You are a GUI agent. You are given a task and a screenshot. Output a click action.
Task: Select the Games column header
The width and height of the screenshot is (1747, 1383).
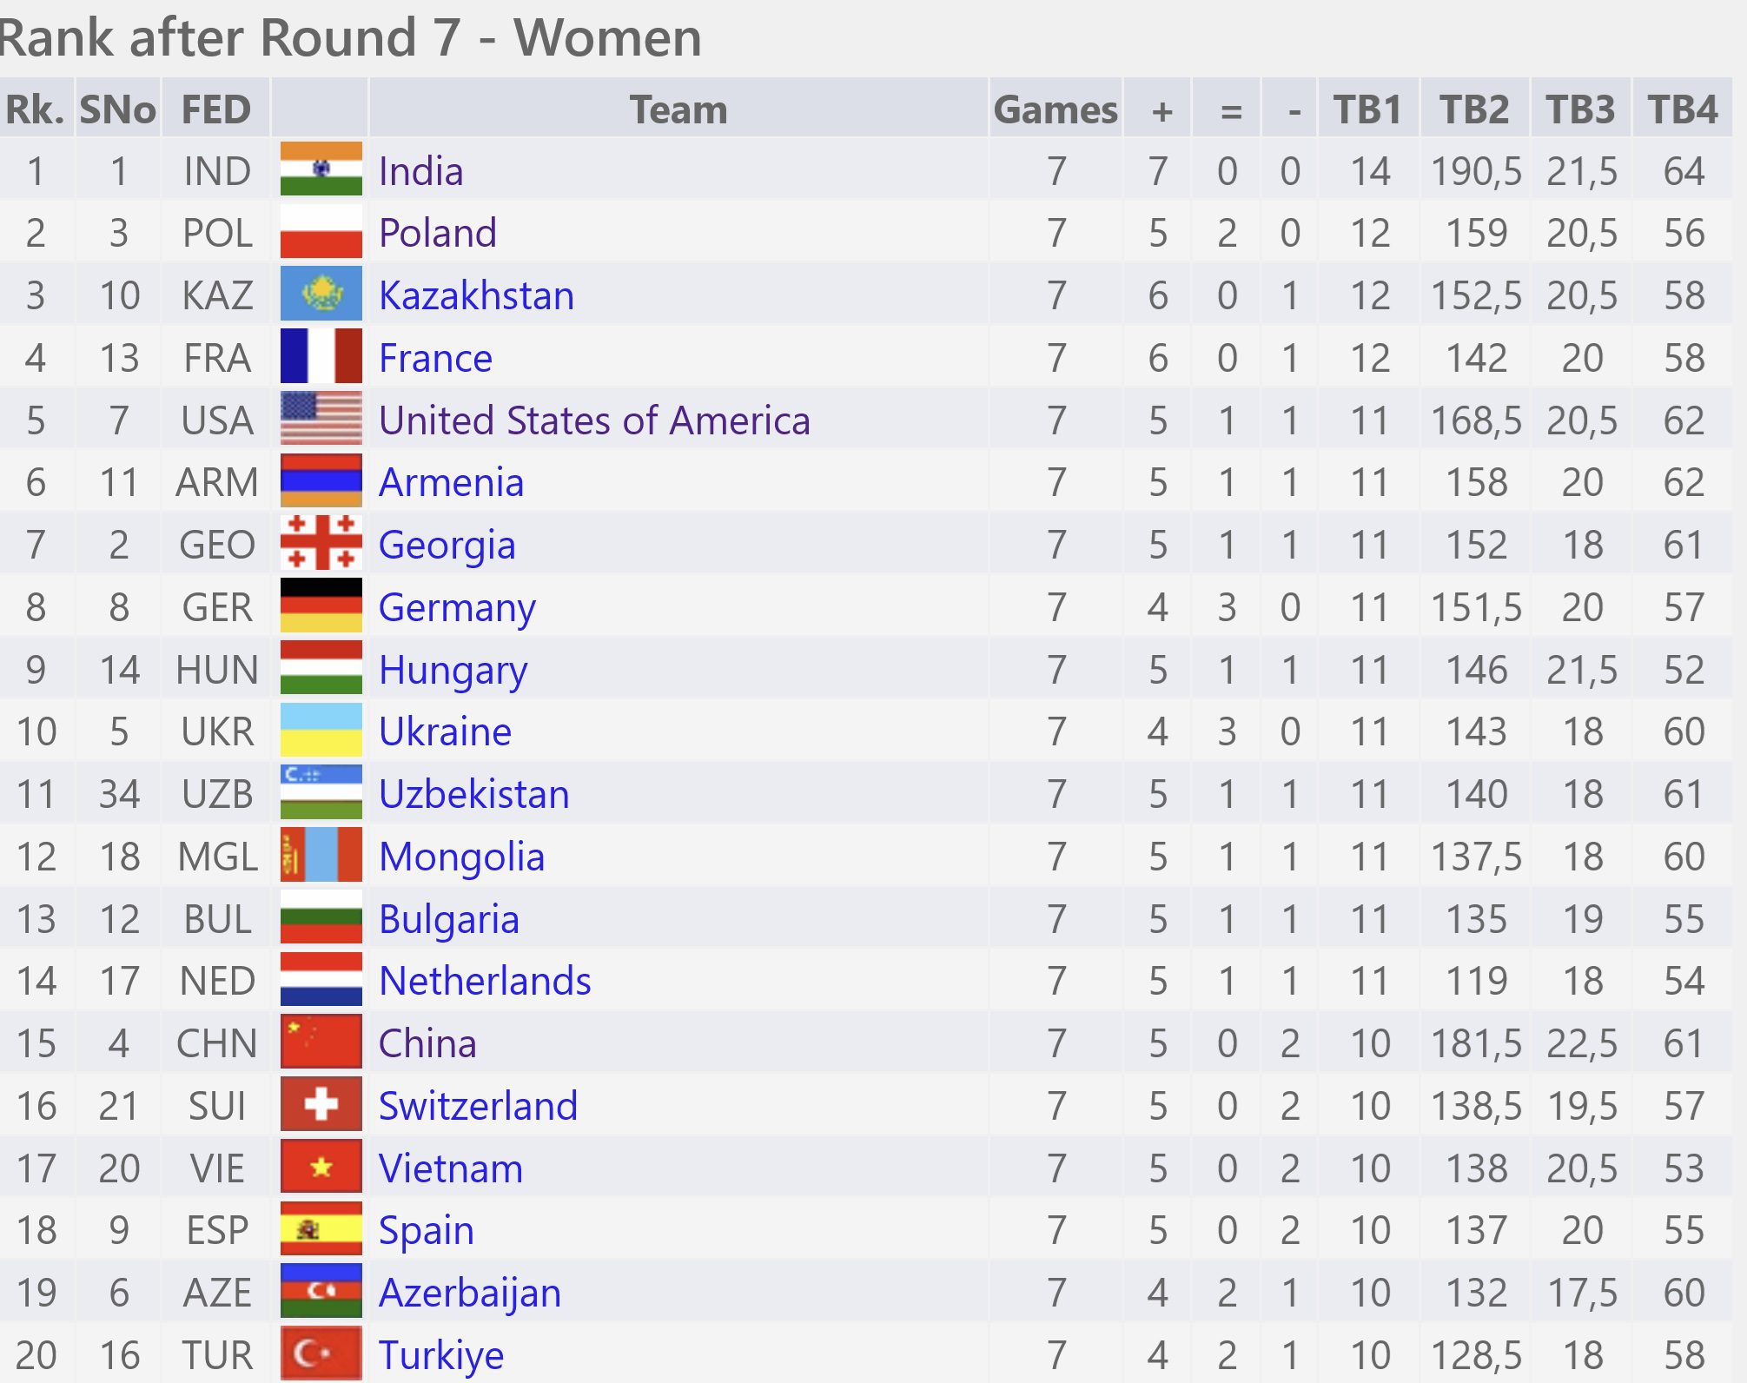[x=1055, y=109]
